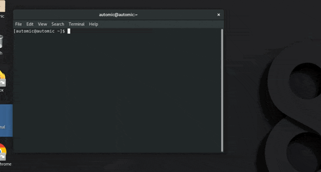Screen dimensions: 321x172
Task: Open the Search menu
Action: click(58, 24)
